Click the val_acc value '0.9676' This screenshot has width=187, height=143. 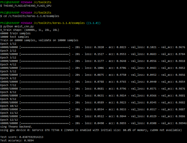(180, 47)
